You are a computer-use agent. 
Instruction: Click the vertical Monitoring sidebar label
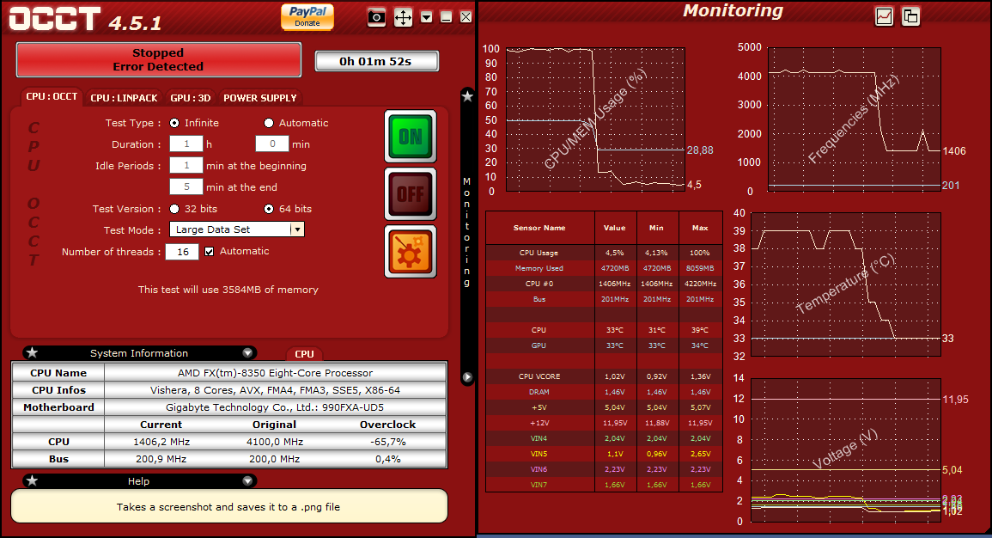point(467,232)
